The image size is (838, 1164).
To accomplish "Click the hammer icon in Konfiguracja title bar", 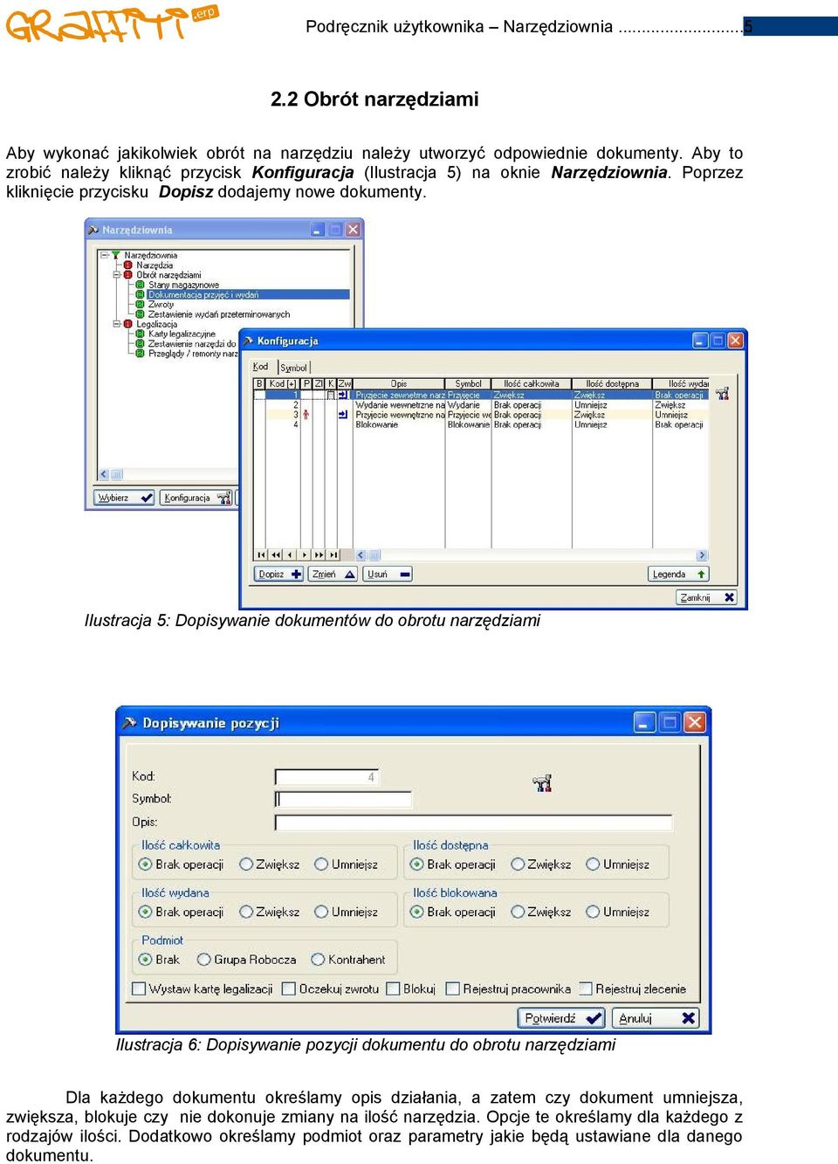I will [248, 341].
